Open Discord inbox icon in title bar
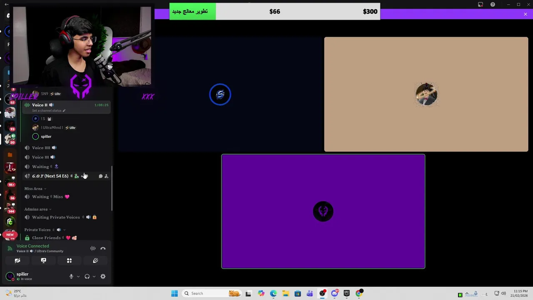This screenshot has height=300, width=533. point(481,4)
